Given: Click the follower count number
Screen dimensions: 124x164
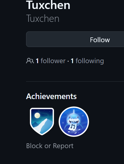Looking at the screenshot, I should click(37, 61).
